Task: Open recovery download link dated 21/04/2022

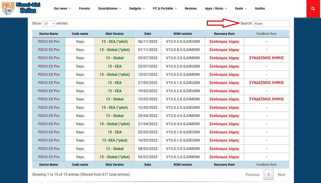Action: point(224,124)
